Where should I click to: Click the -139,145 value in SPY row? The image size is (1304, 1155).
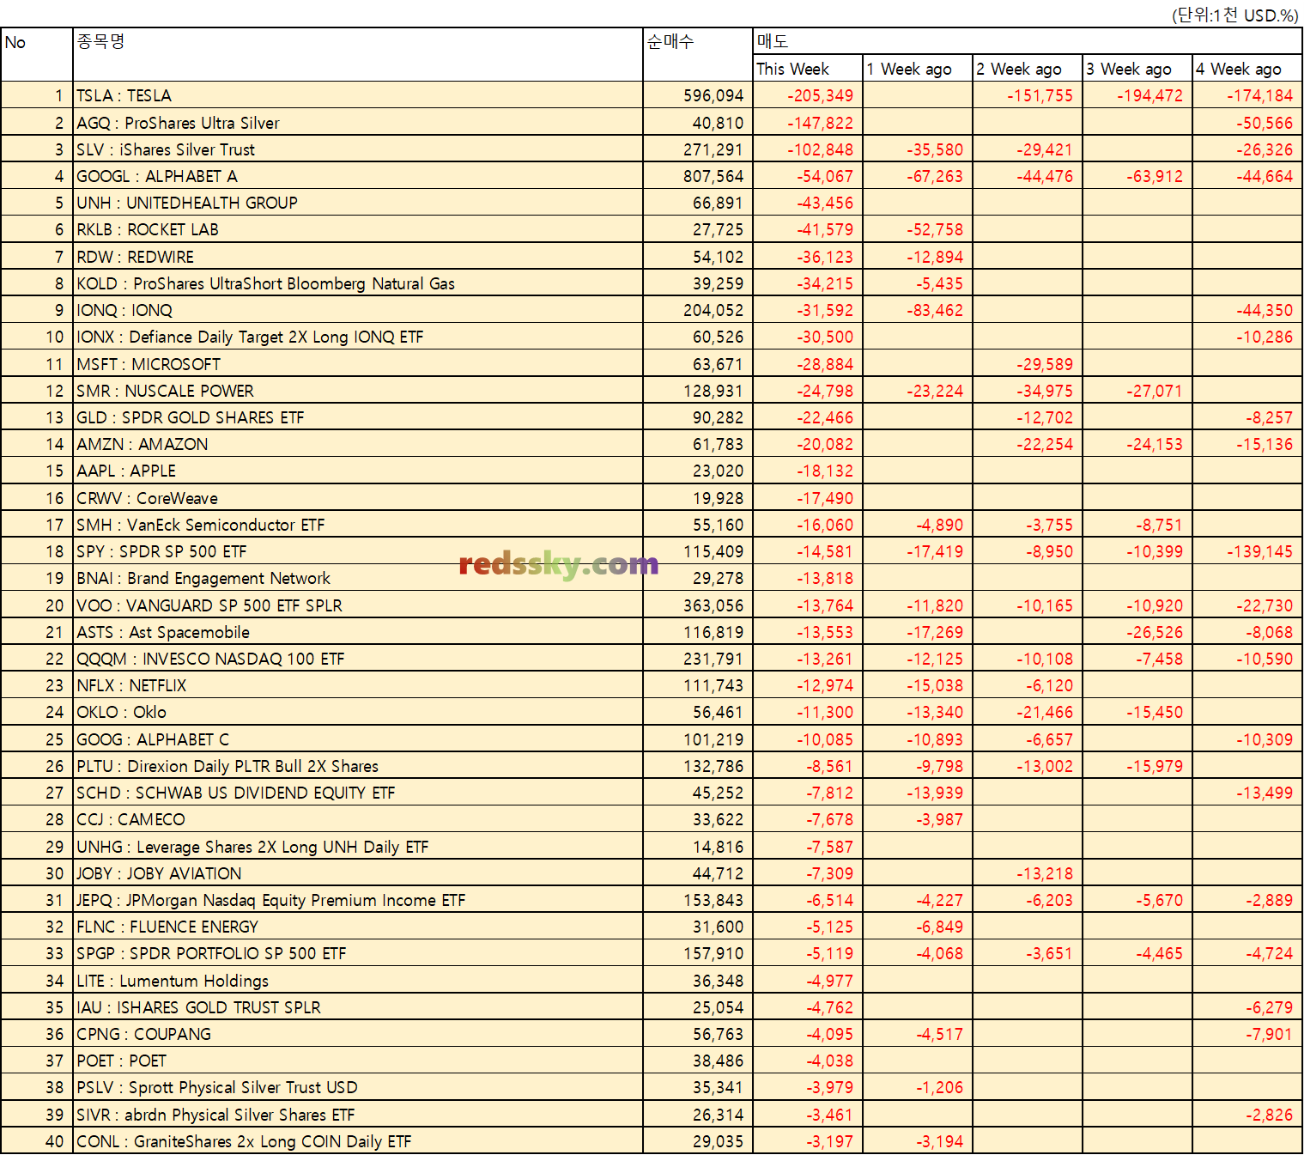pyautogui.click(x=1259, y=551)
